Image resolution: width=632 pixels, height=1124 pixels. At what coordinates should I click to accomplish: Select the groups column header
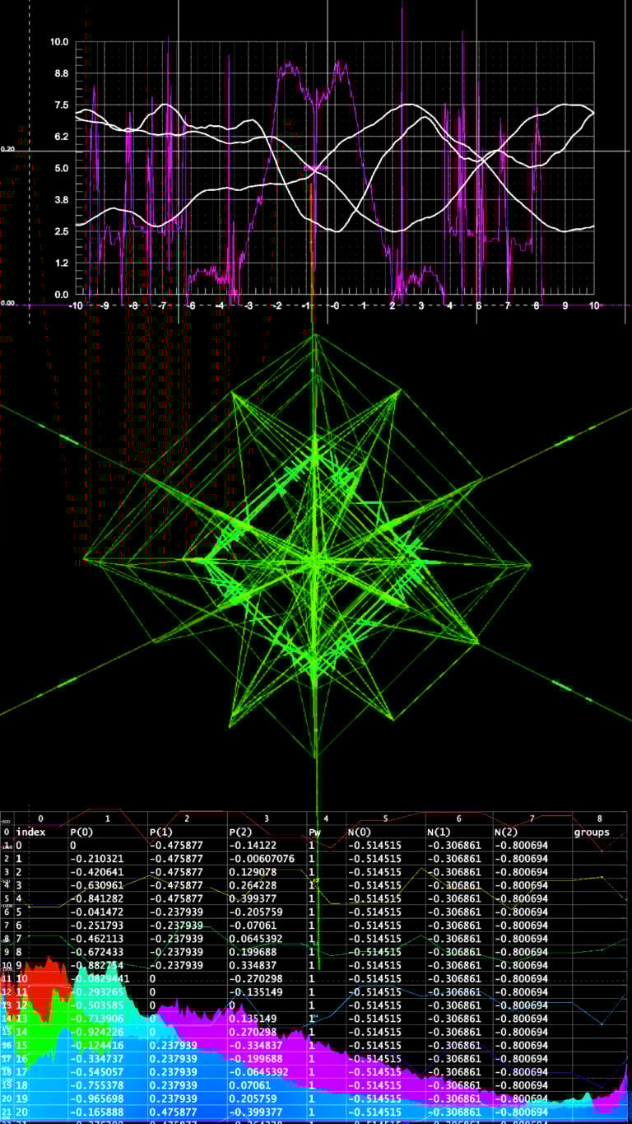click(592, 832)
